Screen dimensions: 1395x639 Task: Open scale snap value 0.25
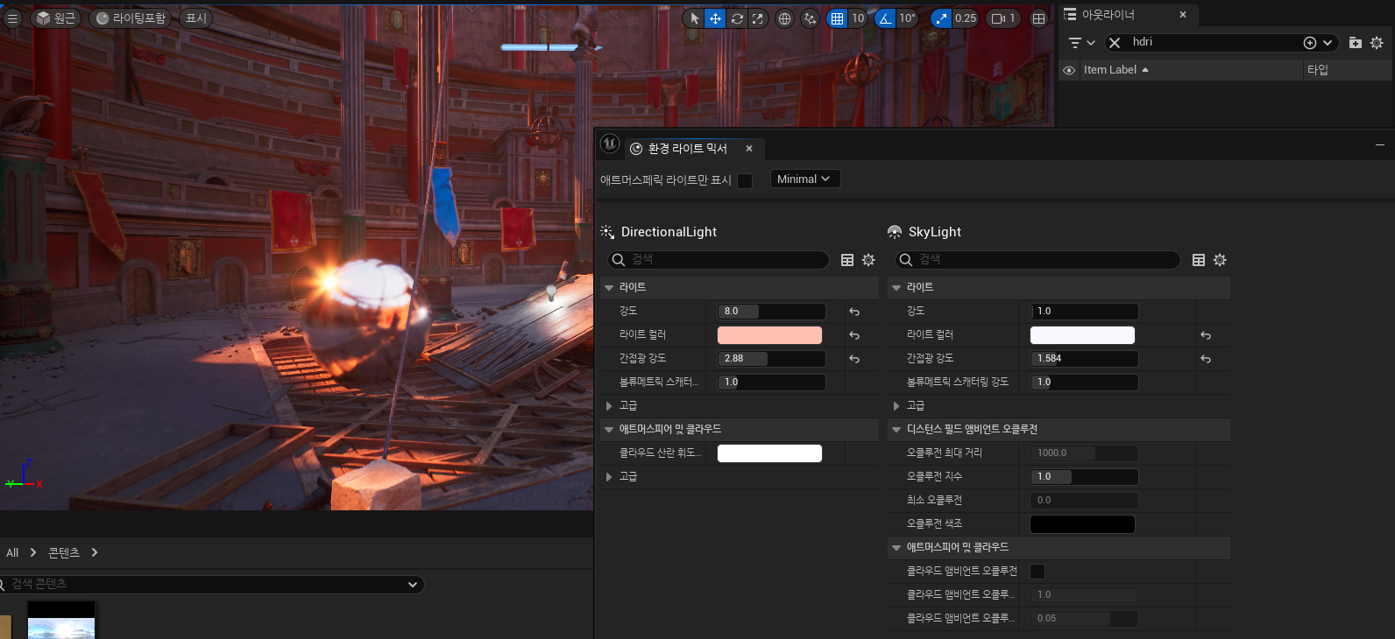(966, 18)
